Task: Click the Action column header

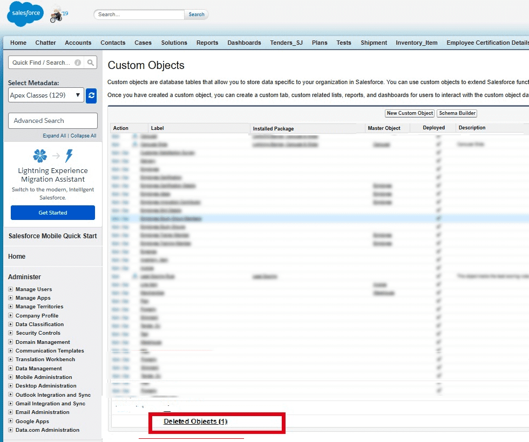Action: click(x=120, y=128)
